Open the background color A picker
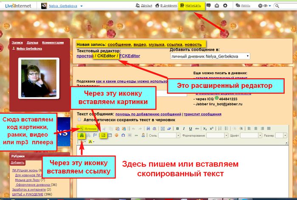 coord(91,142)
